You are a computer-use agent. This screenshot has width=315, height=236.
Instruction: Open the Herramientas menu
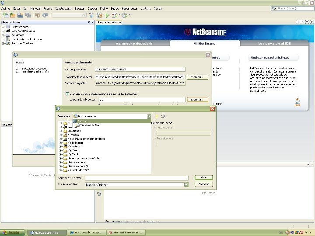point(129,8)
